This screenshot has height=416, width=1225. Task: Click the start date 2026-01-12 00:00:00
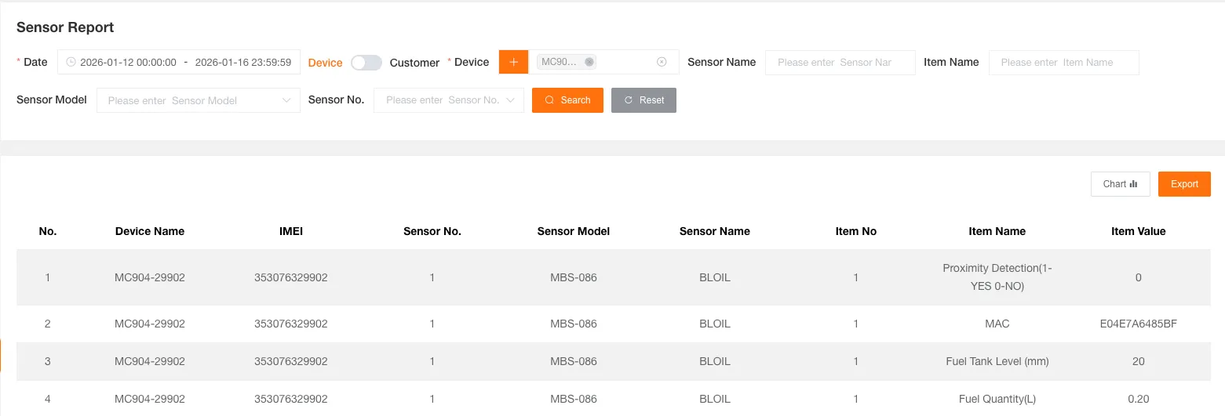click(128, 63)
